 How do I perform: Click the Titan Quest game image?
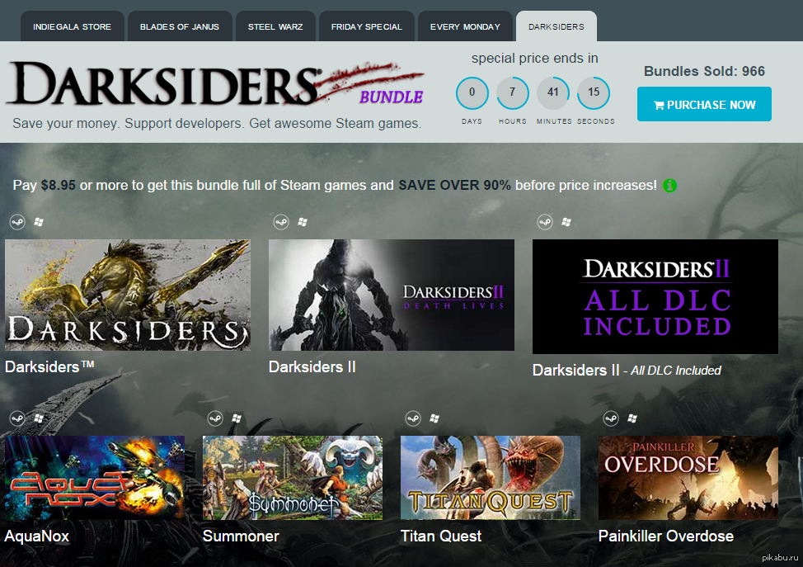(491, 477)
